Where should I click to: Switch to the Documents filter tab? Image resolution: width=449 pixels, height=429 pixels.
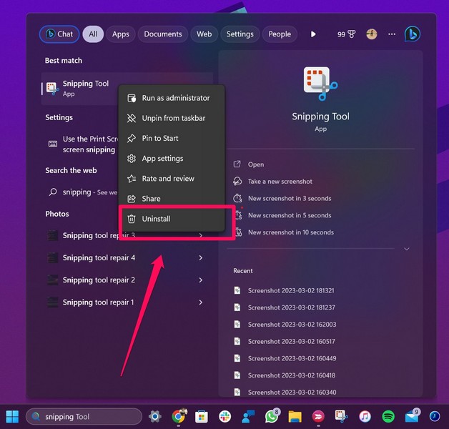click(162, 34)
